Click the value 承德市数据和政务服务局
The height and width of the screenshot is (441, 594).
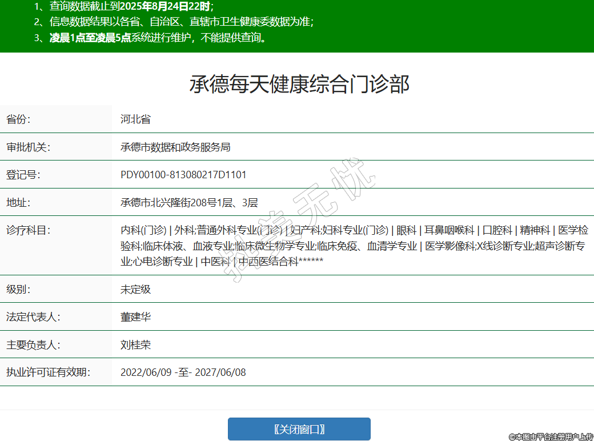click(175, 147)
